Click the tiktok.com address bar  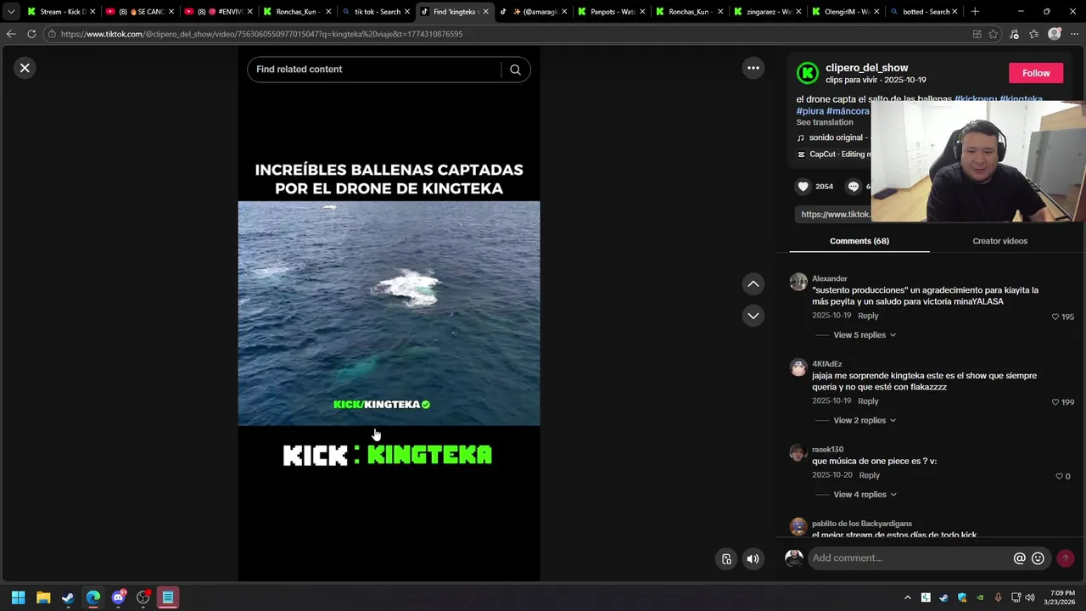click(509, 34)
